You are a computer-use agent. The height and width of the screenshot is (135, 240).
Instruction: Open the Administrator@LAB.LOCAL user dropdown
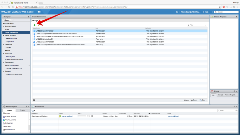[x=191, y=12]
